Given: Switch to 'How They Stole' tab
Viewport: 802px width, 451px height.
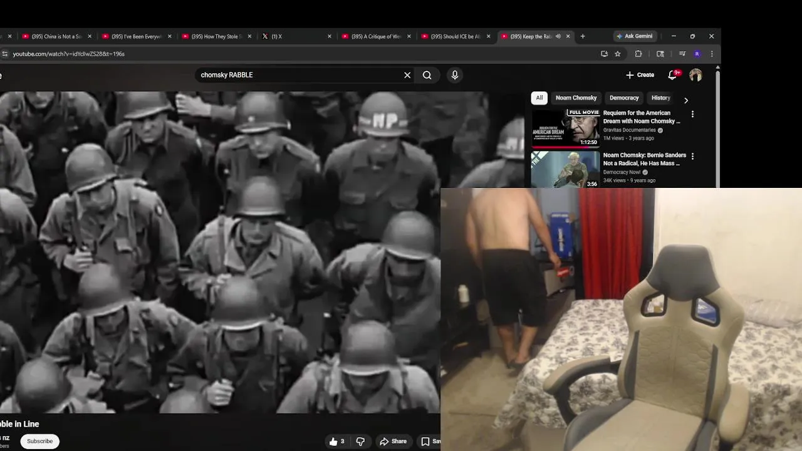Looking at the screenshot, I should (x=215, y=36).
